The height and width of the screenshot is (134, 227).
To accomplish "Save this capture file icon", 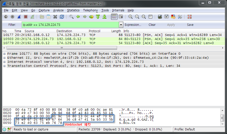I will tap(49, 17).
